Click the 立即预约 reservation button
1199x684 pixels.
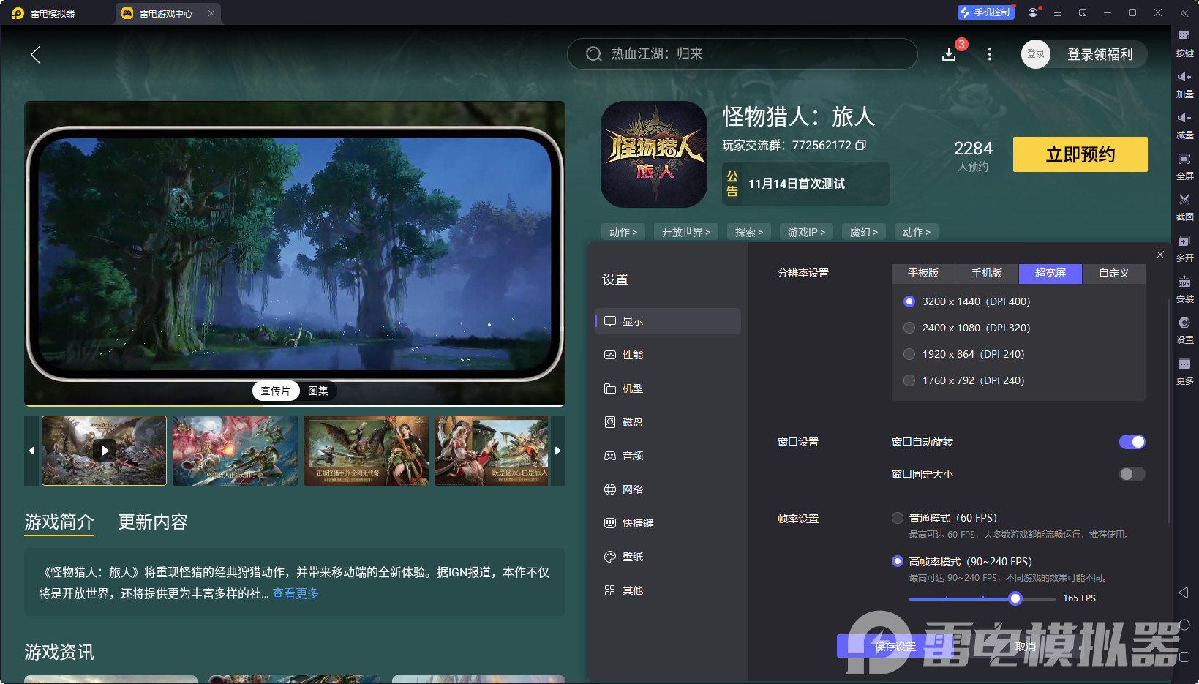click(x=1080, y=154)
